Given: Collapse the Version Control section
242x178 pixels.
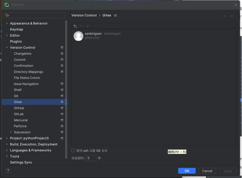Looking at the screenshot, I should pos(7,48).
